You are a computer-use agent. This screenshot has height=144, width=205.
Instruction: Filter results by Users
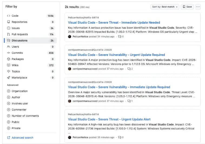click(x=31, y=47)
